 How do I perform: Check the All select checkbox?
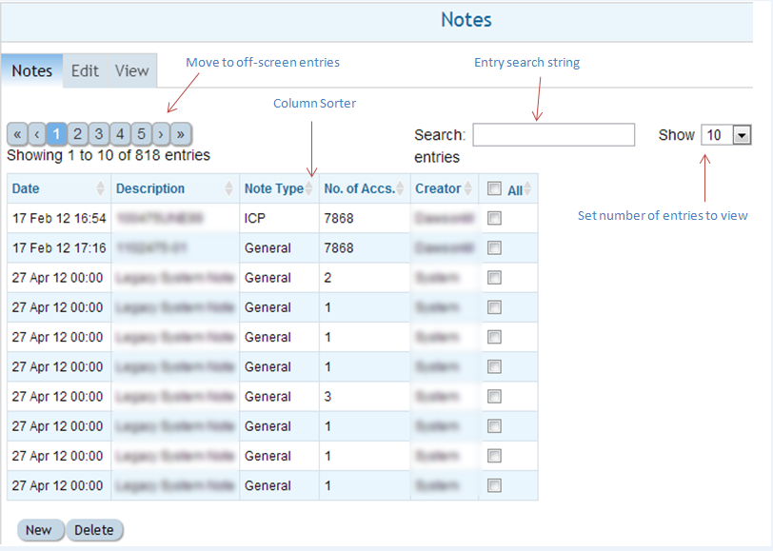[x=494, y=189]
